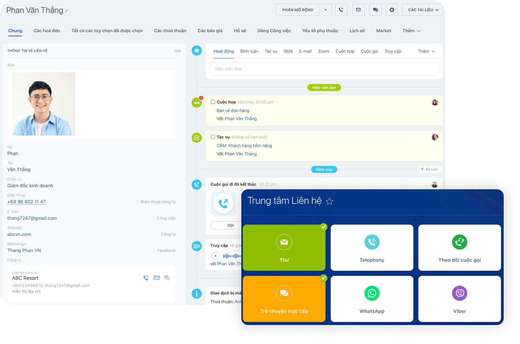520x344 pixels.
Task: Toggle the favorite star next to Trung tâm Liên hệ
Action: (329, 201)
